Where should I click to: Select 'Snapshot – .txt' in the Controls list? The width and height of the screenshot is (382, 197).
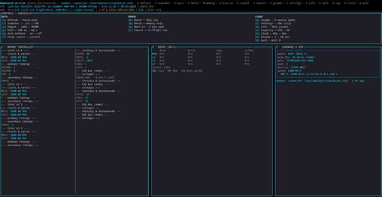20,23
